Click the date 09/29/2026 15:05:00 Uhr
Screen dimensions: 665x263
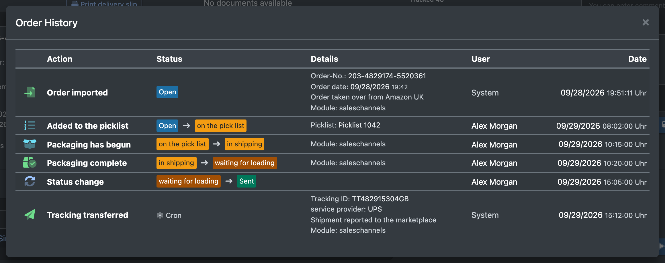click(x=602, y=182)
